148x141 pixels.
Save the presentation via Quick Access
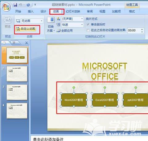pyautogui.click(x=15, y=5)
